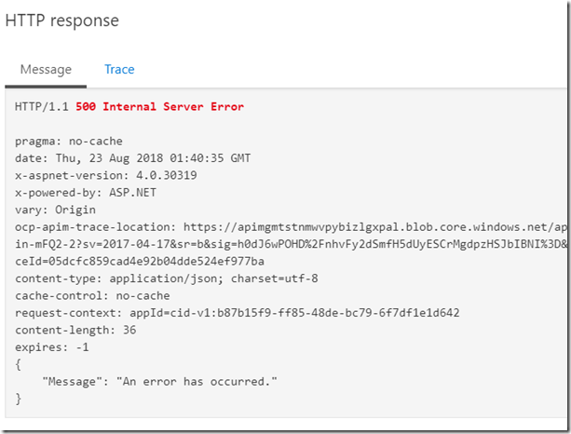Click the x-aspnet-version header value
The width and height of the screenshot is (571, 434).
pos(167,175)
